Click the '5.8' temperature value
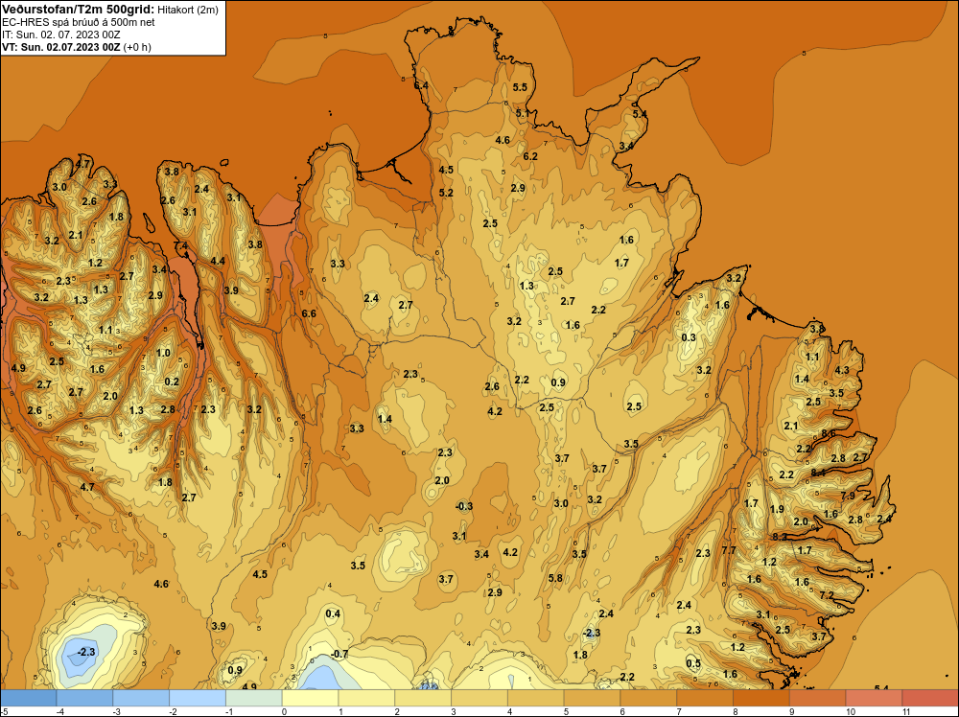 click(555, 578)
